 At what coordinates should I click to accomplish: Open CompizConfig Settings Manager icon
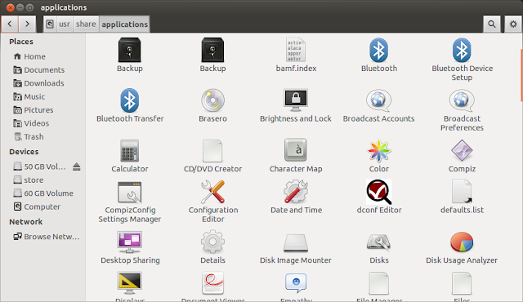coord(129,192)
